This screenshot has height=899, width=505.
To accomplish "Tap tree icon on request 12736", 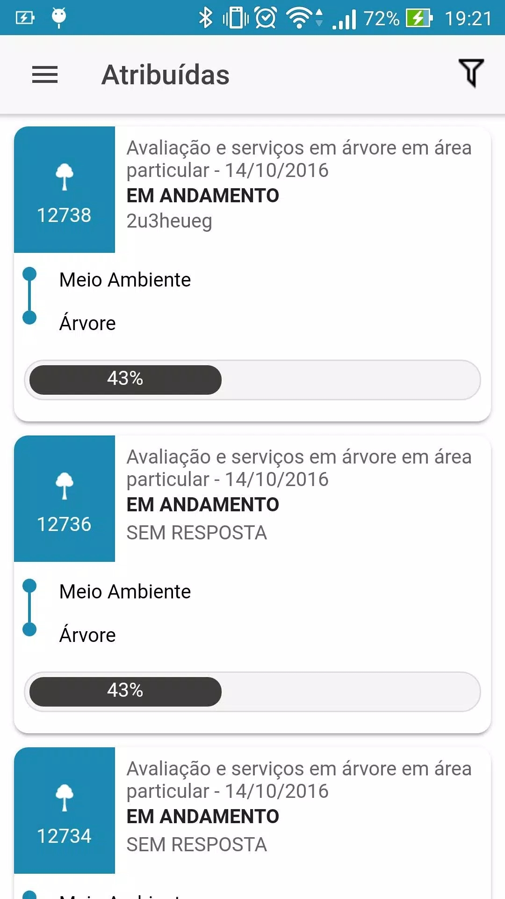I will 65,486.
